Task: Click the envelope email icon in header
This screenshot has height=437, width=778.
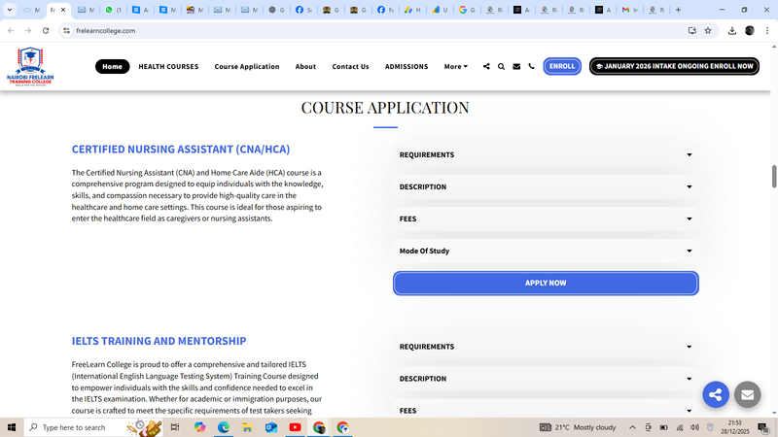Action: pyautogui.click(x=516, y=67)
